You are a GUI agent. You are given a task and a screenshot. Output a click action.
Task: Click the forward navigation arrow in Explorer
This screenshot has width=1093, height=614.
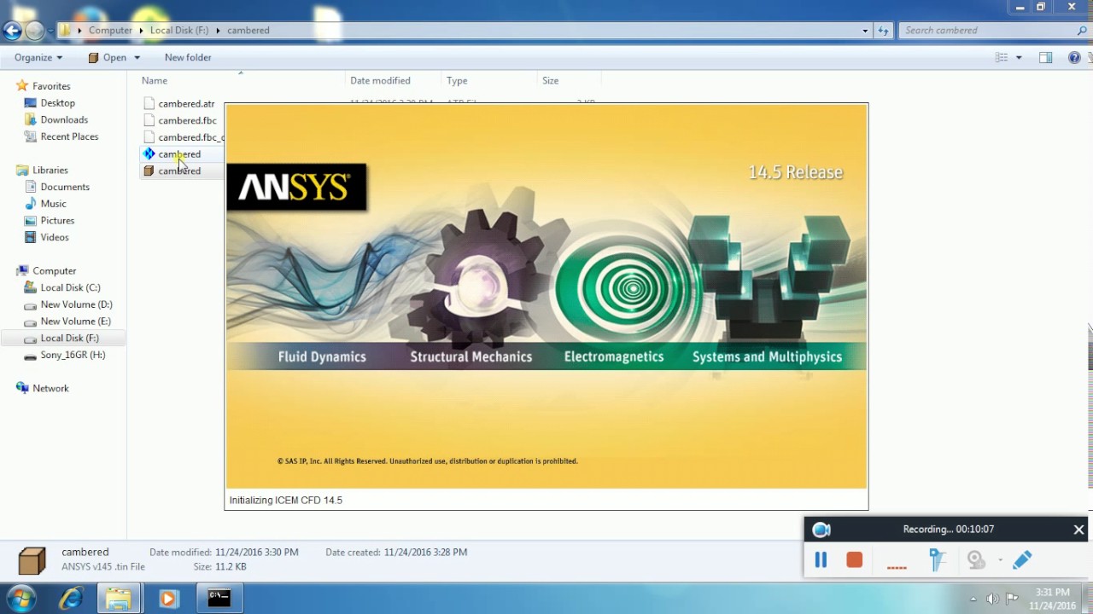point(34,32)
